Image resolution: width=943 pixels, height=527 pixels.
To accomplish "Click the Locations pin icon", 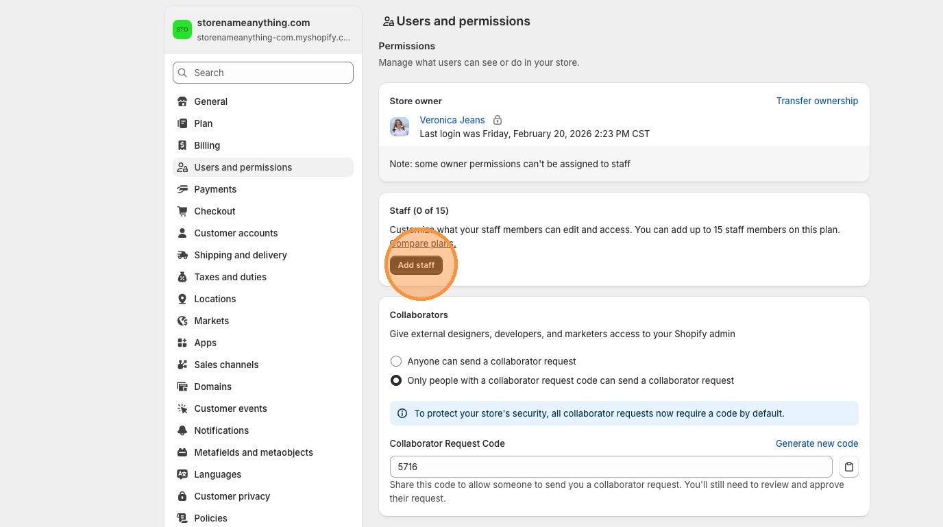I will [x=182, y=299].
